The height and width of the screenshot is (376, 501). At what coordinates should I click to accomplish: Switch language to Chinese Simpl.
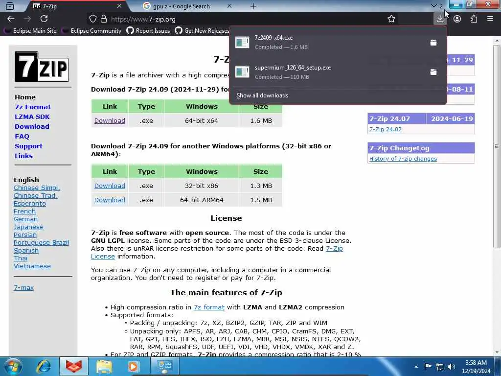37,188
